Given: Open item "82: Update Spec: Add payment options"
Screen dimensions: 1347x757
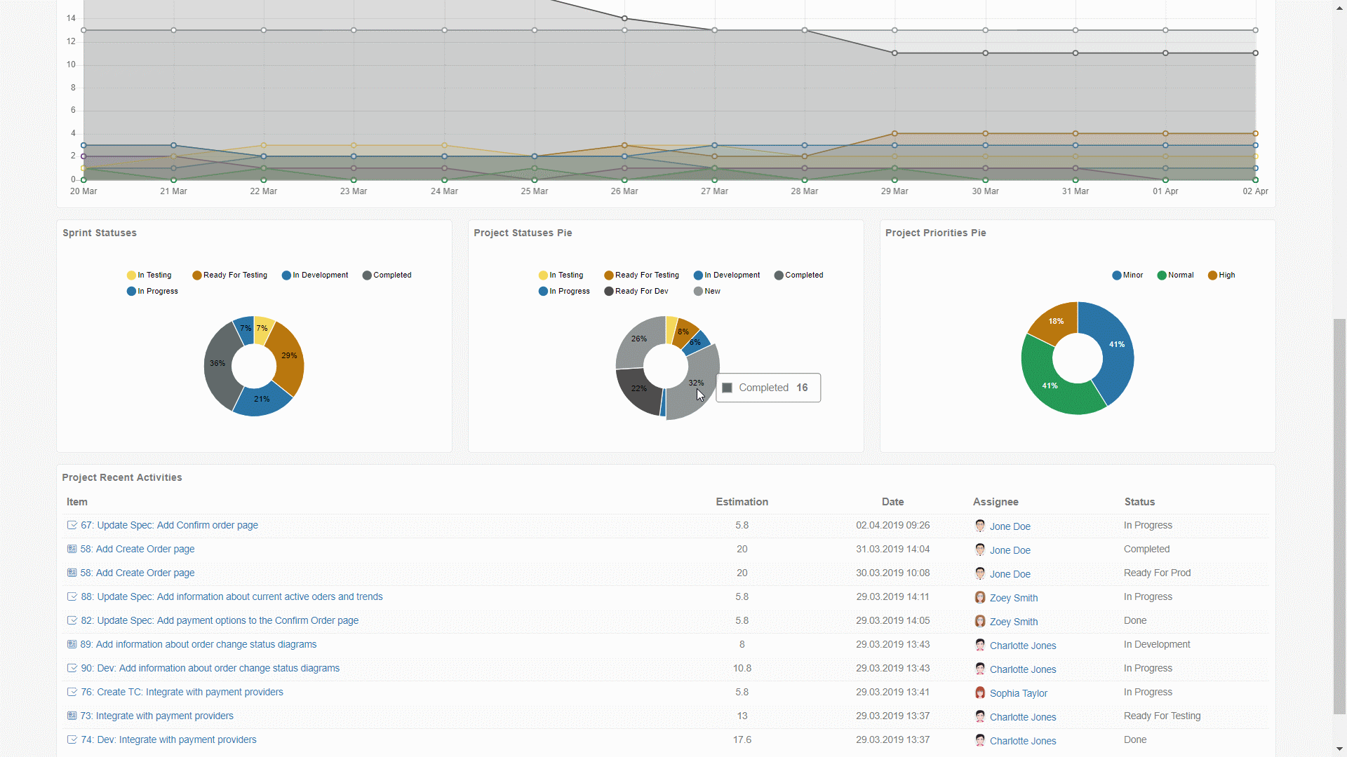Looking at the screenshot, I should pyautogui.click(x=220, y=620).
